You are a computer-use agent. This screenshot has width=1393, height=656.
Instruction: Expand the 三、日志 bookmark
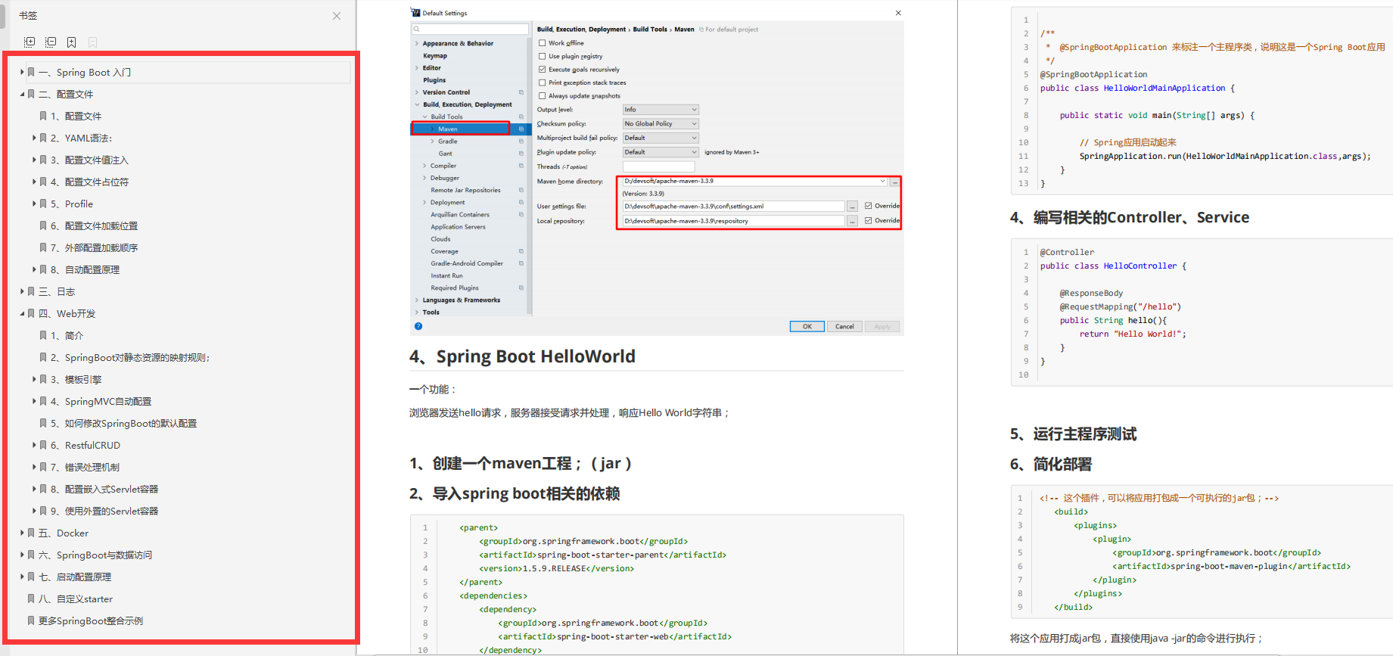tap(22, 292)
